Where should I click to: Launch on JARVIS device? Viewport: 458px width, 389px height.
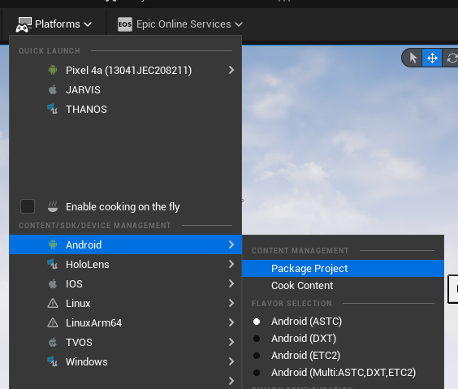coord(126,90)
